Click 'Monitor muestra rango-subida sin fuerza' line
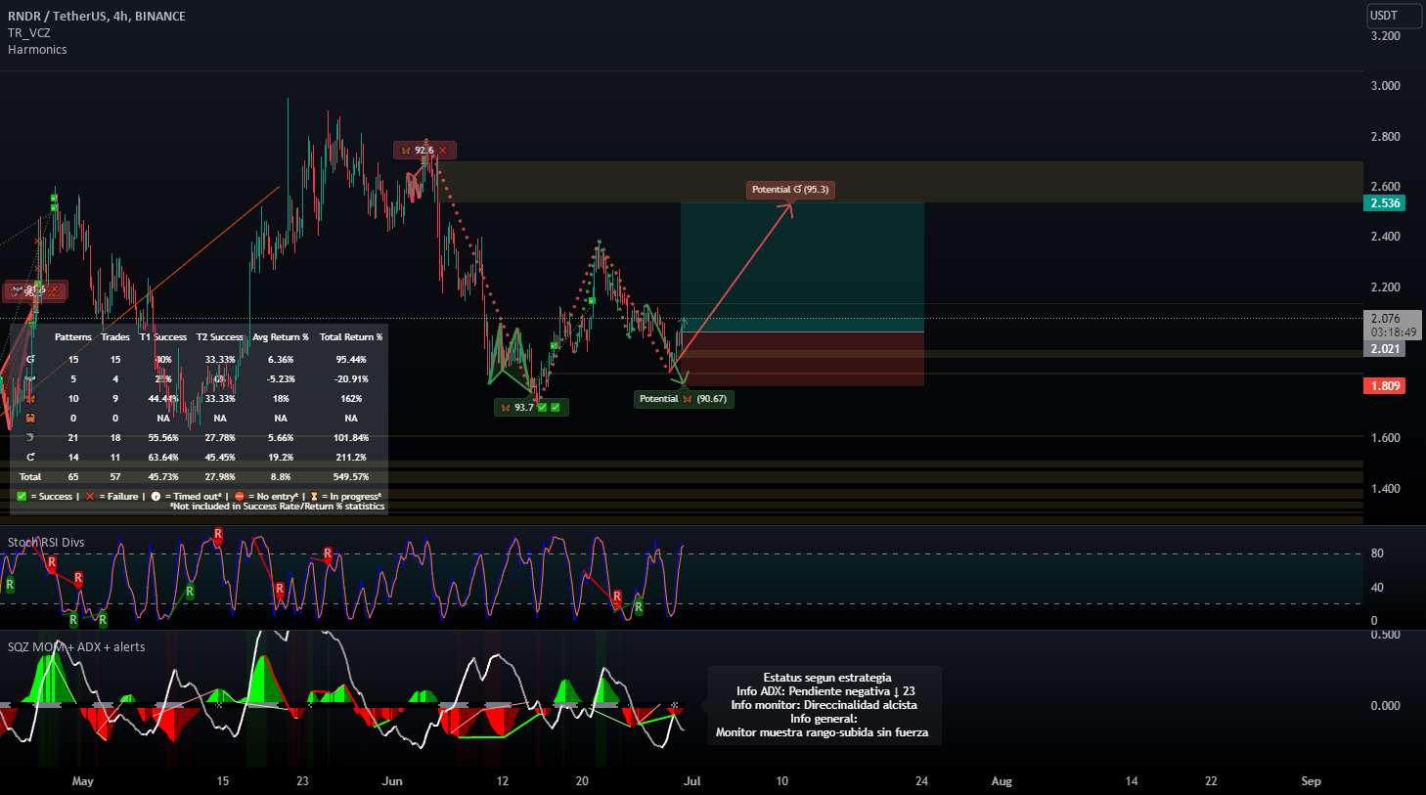 click(823, 732)
